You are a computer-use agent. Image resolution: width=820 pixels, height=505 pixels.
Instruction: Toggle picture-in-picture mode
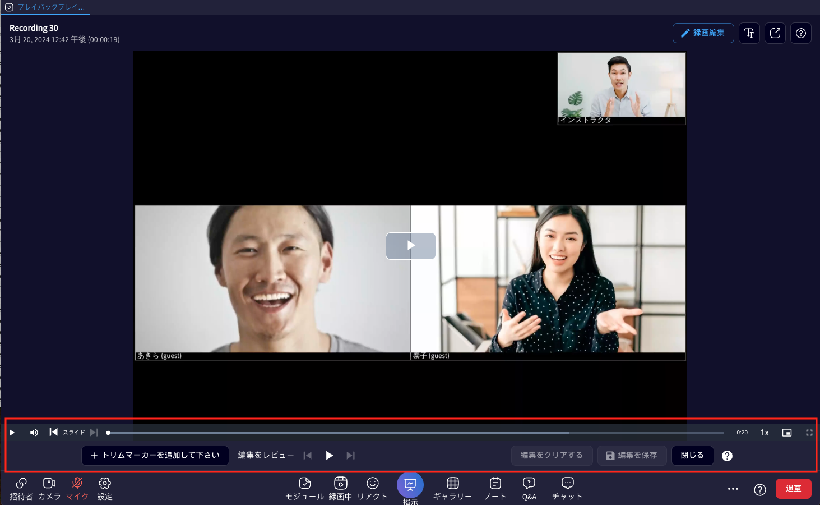click(x=787, y=433)
